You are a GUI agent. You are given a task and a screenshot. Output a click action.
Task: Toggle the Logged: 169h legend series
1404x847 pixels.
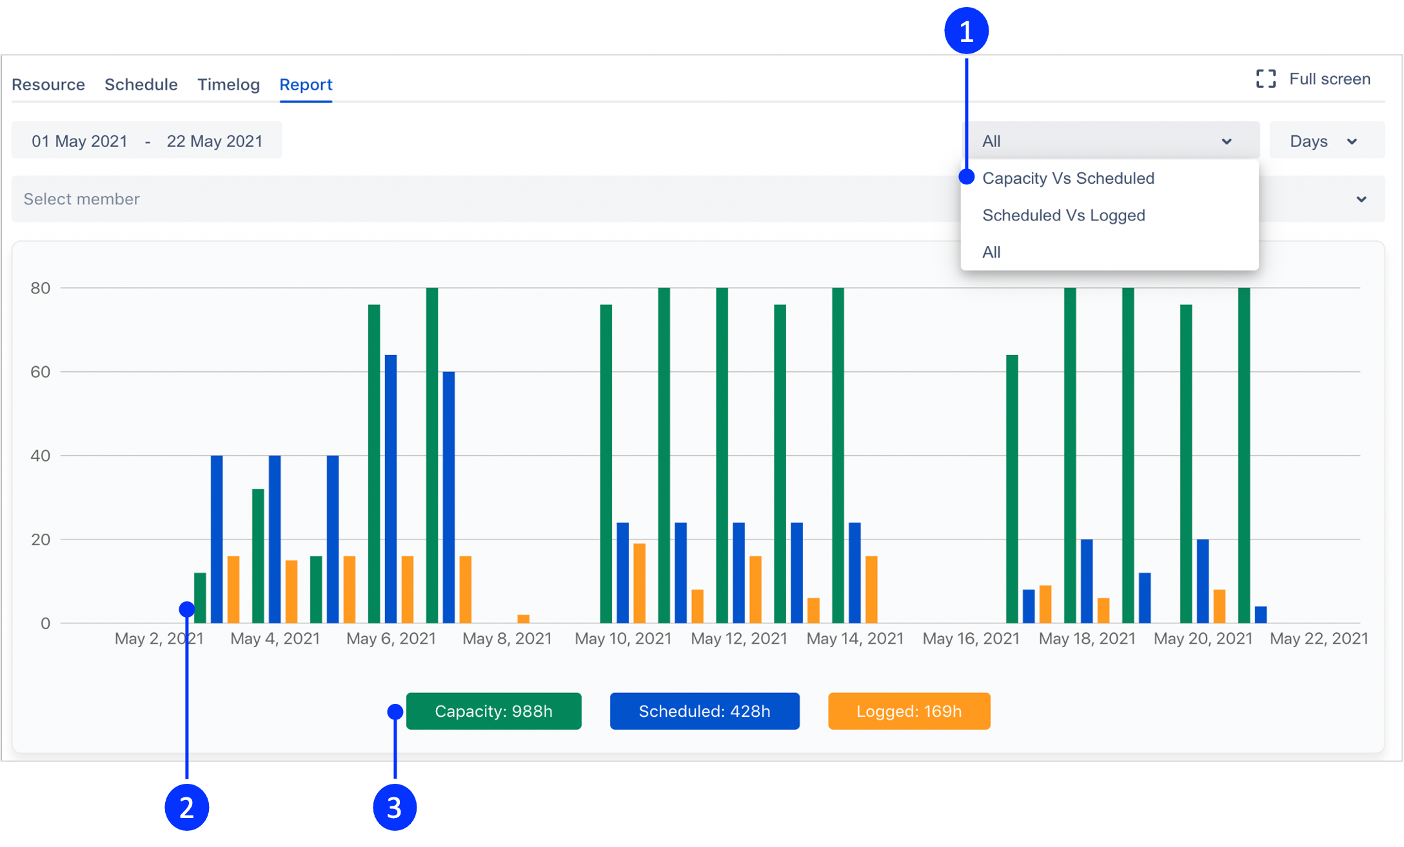[x=909, y=711]
